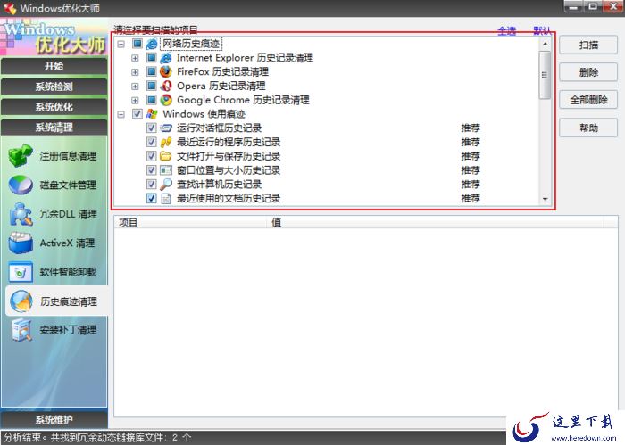Uncheck the 窗口位置与大小历史记录 checkbox
Viewport: 625px width, 445px height.
tap(151, 170)
